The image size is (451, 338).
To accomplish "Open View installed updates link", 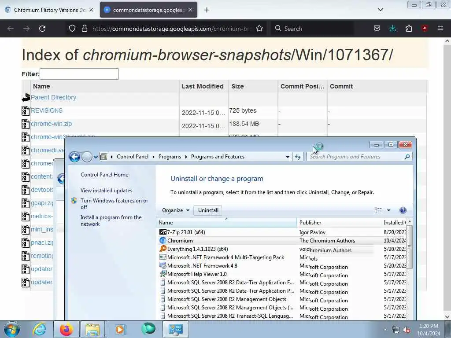I will point(107,190).
